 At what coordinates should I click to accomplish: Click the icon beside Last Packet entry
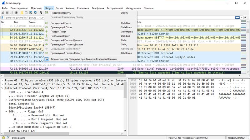[46, 36]
